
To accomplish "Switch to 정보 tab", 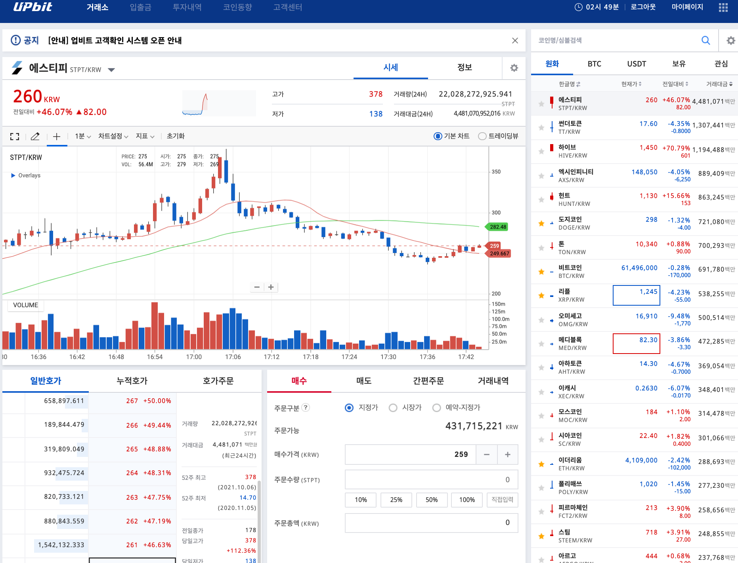I will [465, 68].
